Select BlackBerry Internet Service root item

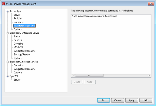pyautogui.click(x=24, y=62)
